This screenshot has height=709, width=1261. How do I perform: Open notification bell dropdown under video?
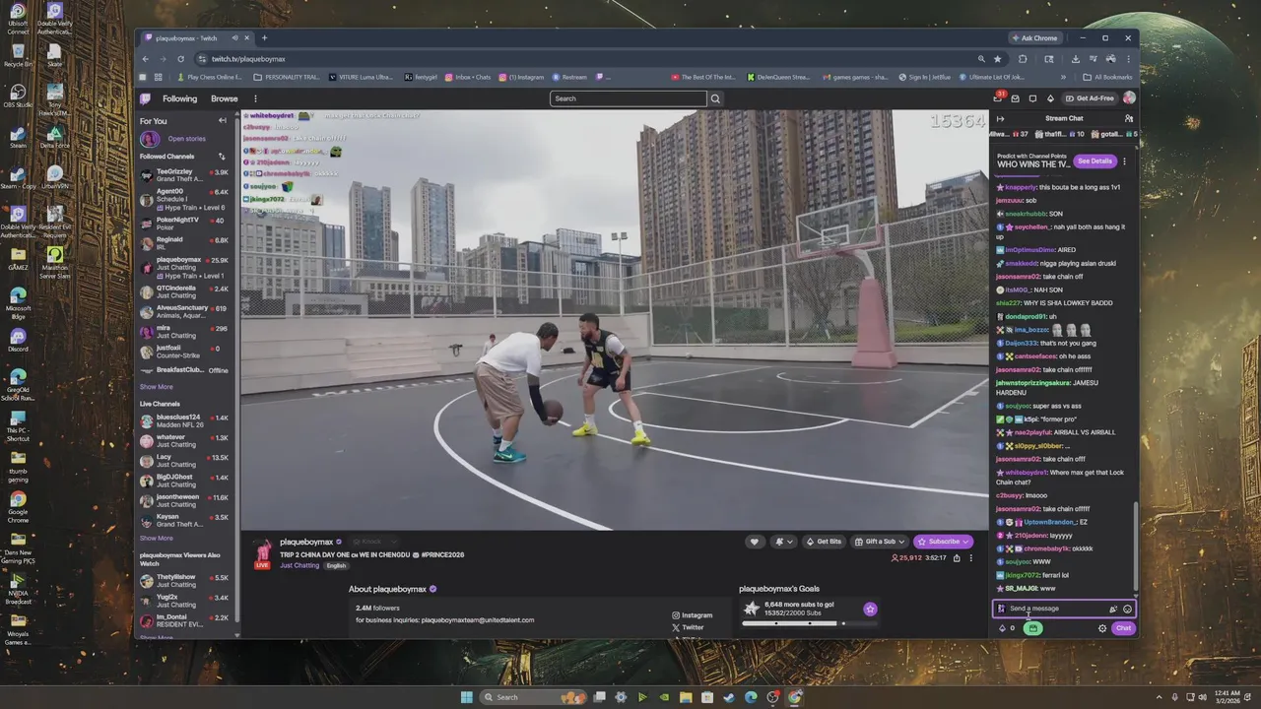pos(783,542)
